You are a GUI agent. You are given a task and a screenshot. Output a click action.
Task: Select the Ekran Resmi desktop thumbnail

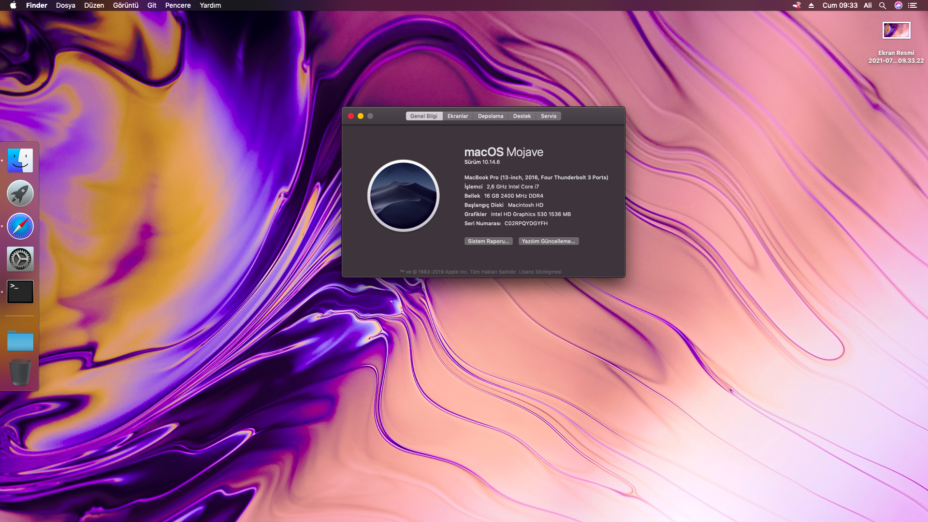pyautogui.click(x=897, y=30)
